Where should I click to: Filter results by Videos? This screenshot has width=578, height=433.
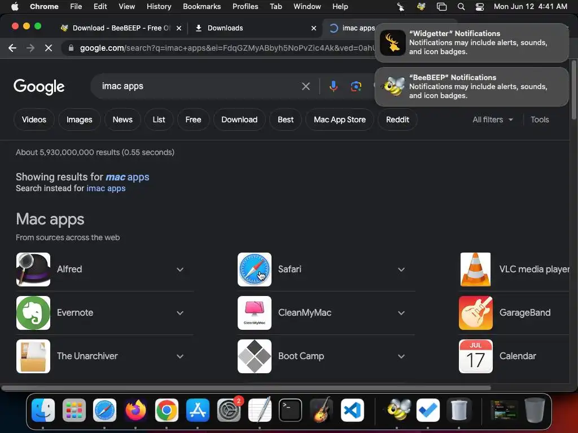(x=34, y=120)
